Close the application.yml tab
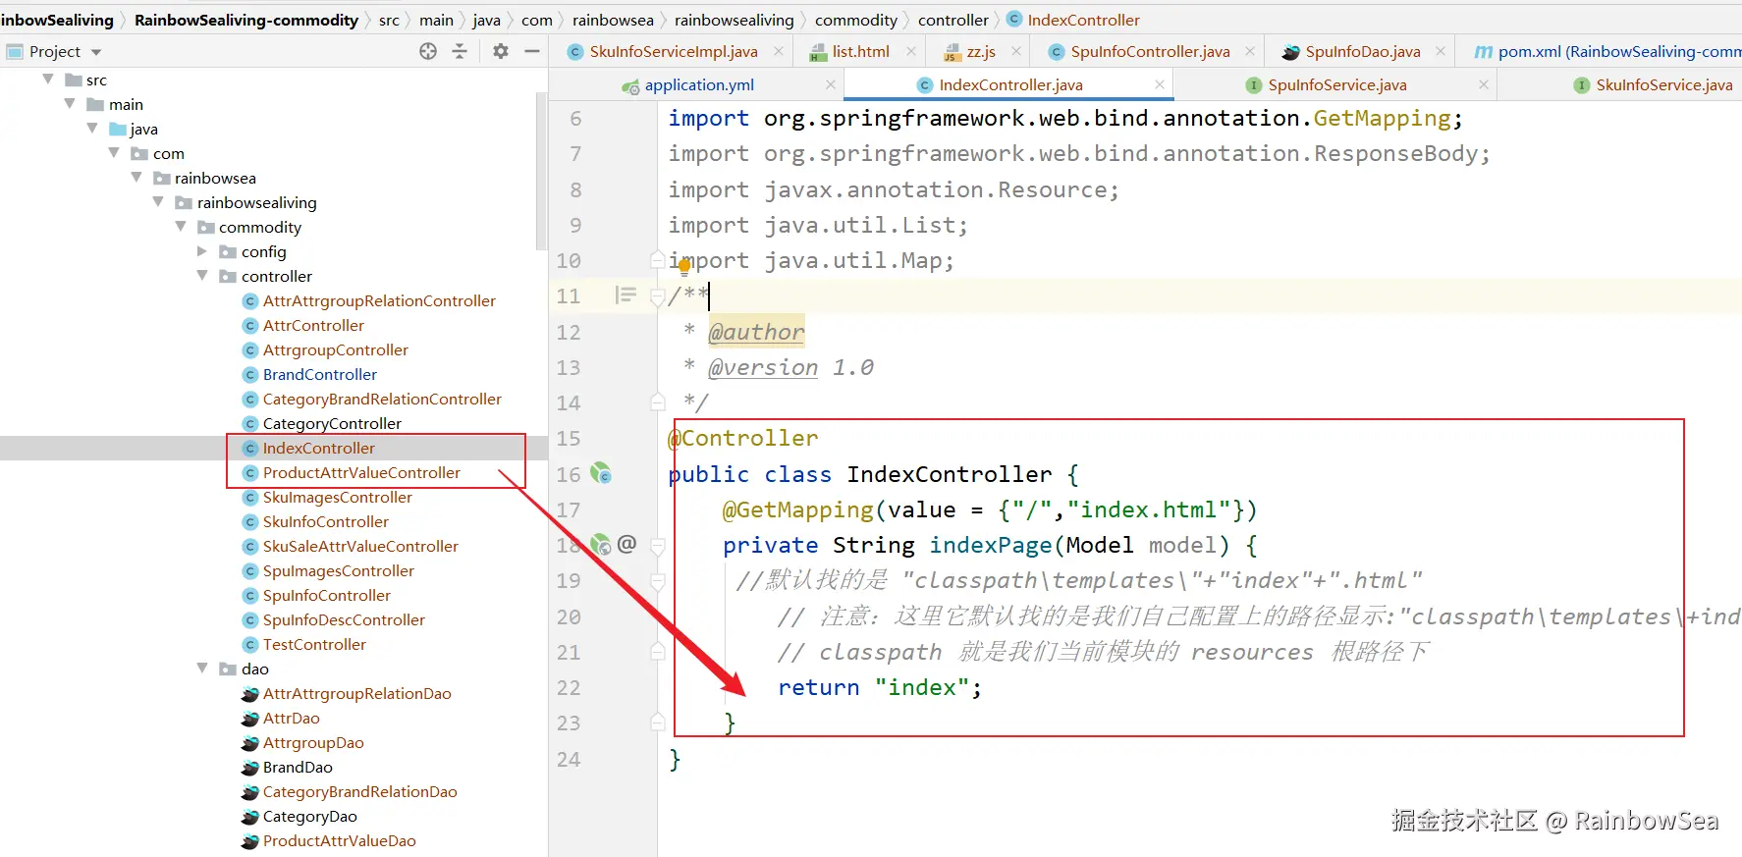This screenshot has height=857, width=1742. pyautogui.click(x=831, y=84)
